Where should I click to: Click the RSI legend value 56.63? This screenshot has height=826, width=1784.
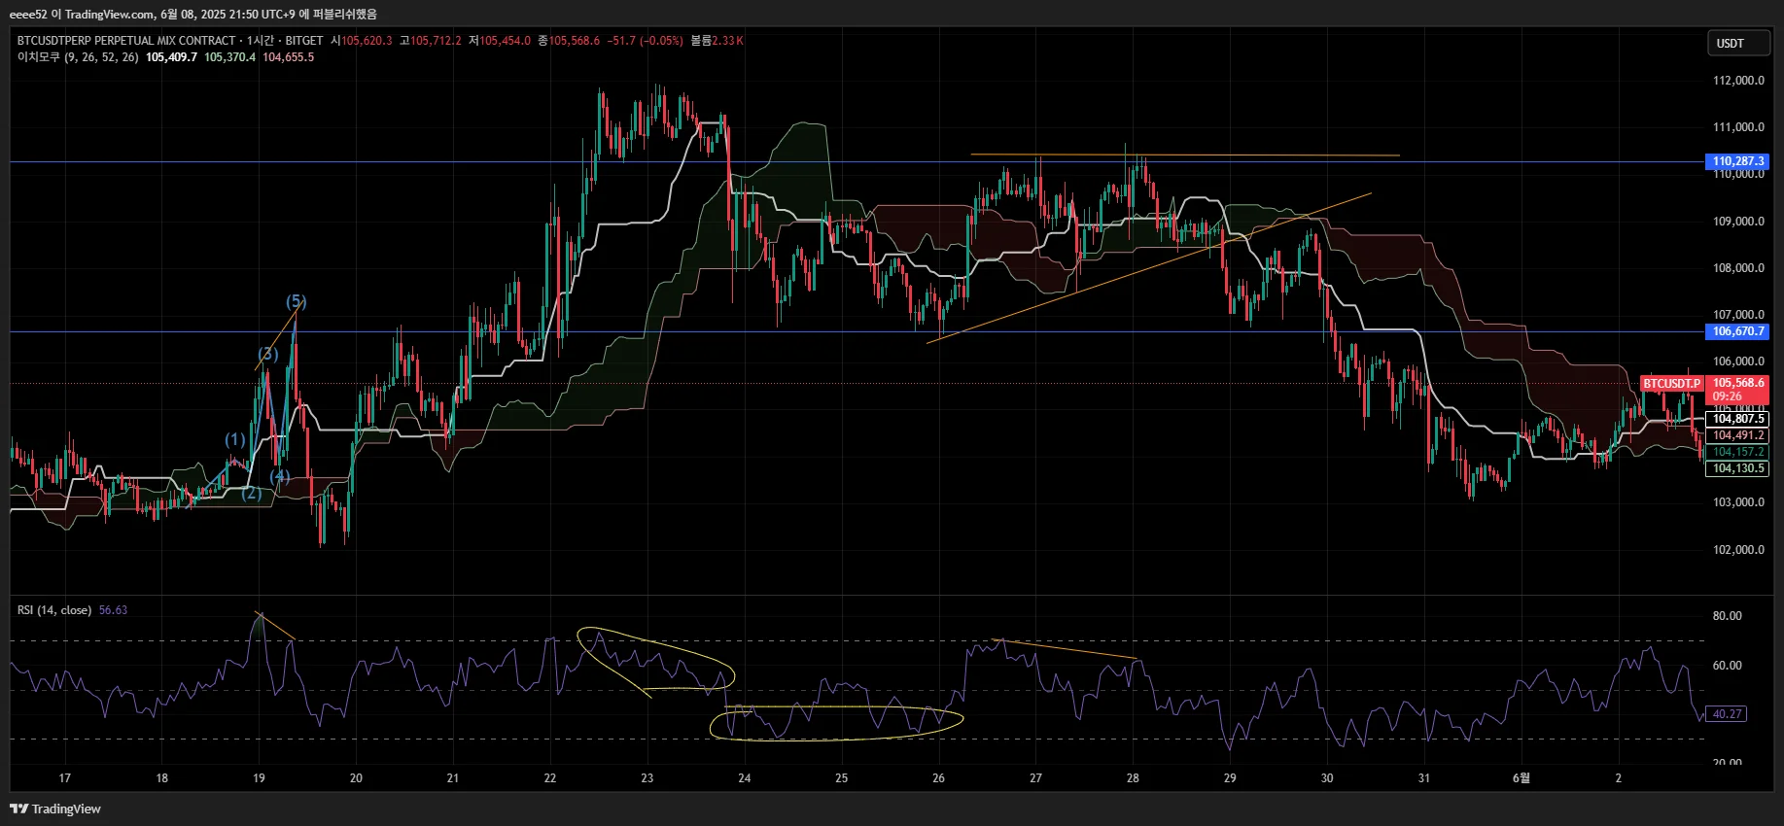pos(113,610)
